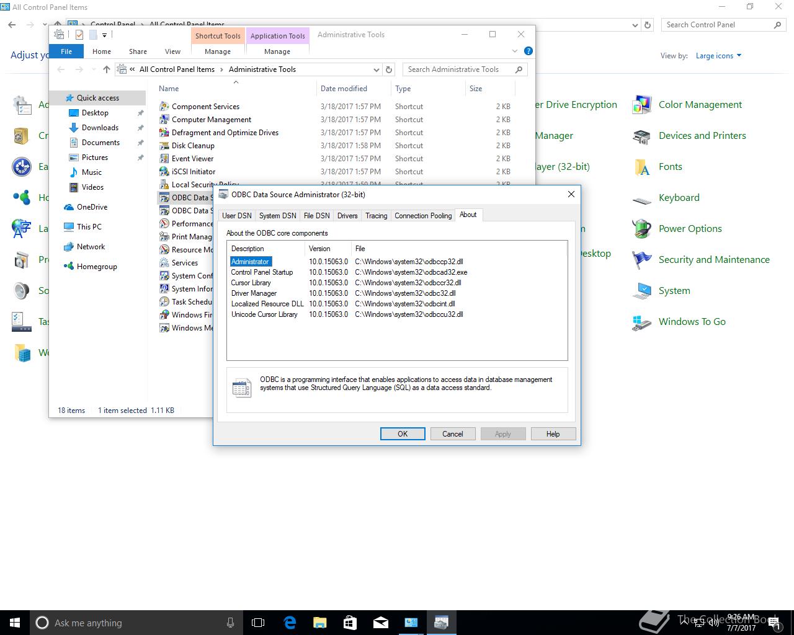Click Cancel in ODBC dialog
This screenshot has width=794, height=635.
[x=453, y=434]
